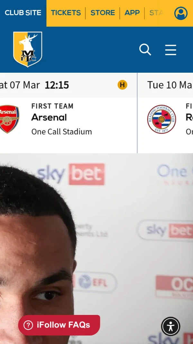Select the CLUB SITE tab
This screenshot has height=344, width=193.
[23, 13]
